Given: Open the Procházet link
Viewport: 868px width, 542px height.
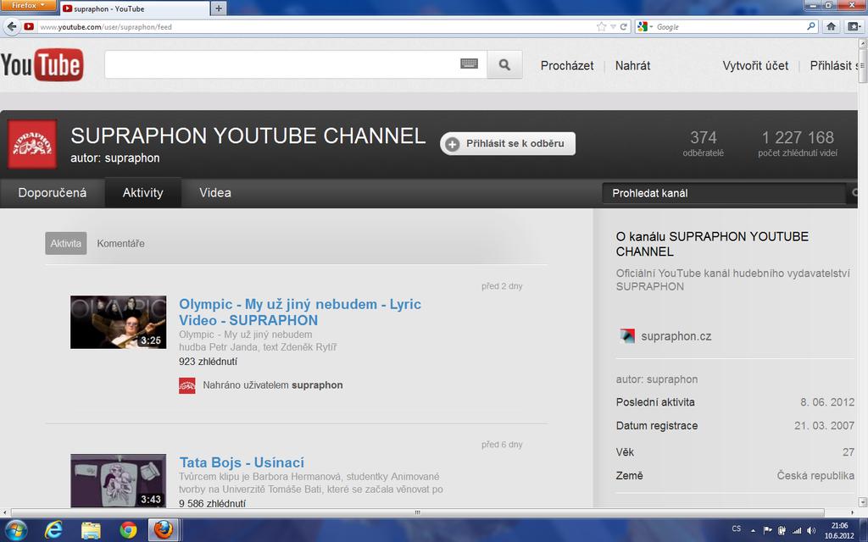Looking at the screenshot, I should point(567,65).
